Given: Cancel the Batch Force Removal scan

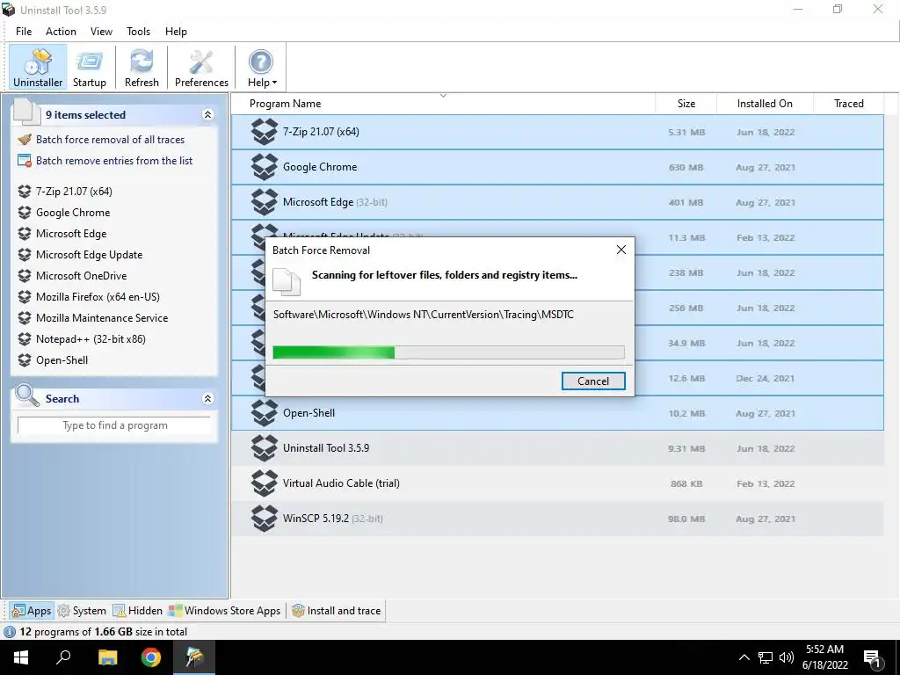Looking at the screenshot, I should pos(593,381).
